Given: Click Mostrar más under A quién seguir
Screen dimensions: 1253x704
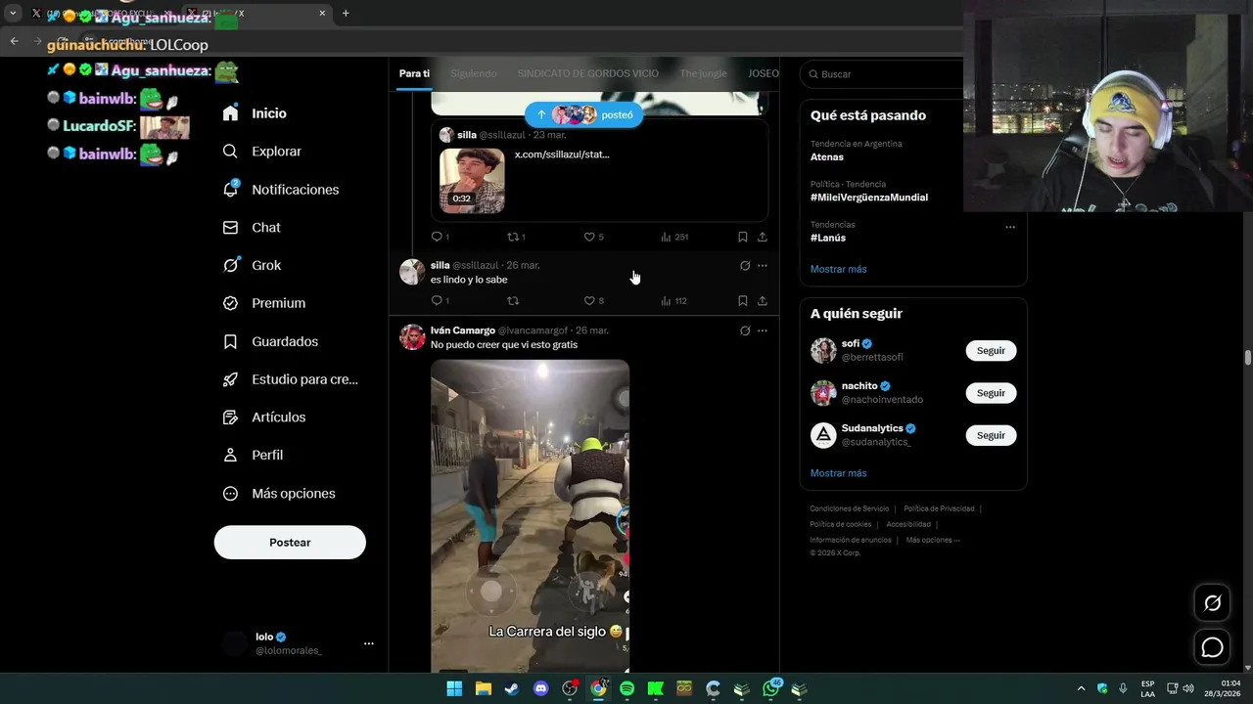Looking at the screenshot, I should tap(839, 473).
